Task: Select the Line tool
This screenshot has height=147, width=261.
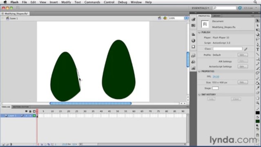Action: tap(258, 54)
